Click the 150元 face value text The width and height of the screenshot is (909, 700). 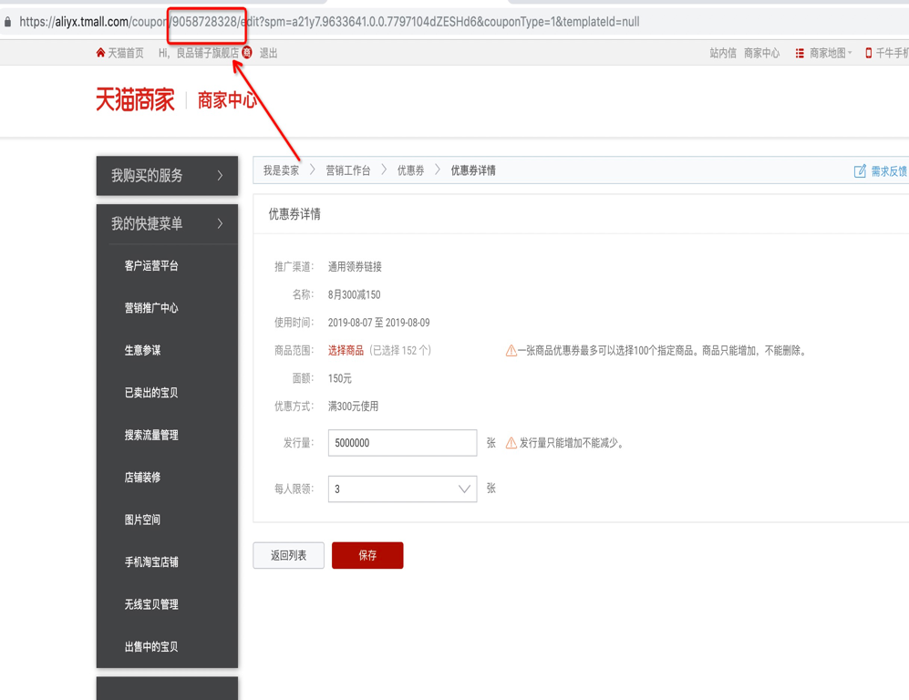[340, 378]
